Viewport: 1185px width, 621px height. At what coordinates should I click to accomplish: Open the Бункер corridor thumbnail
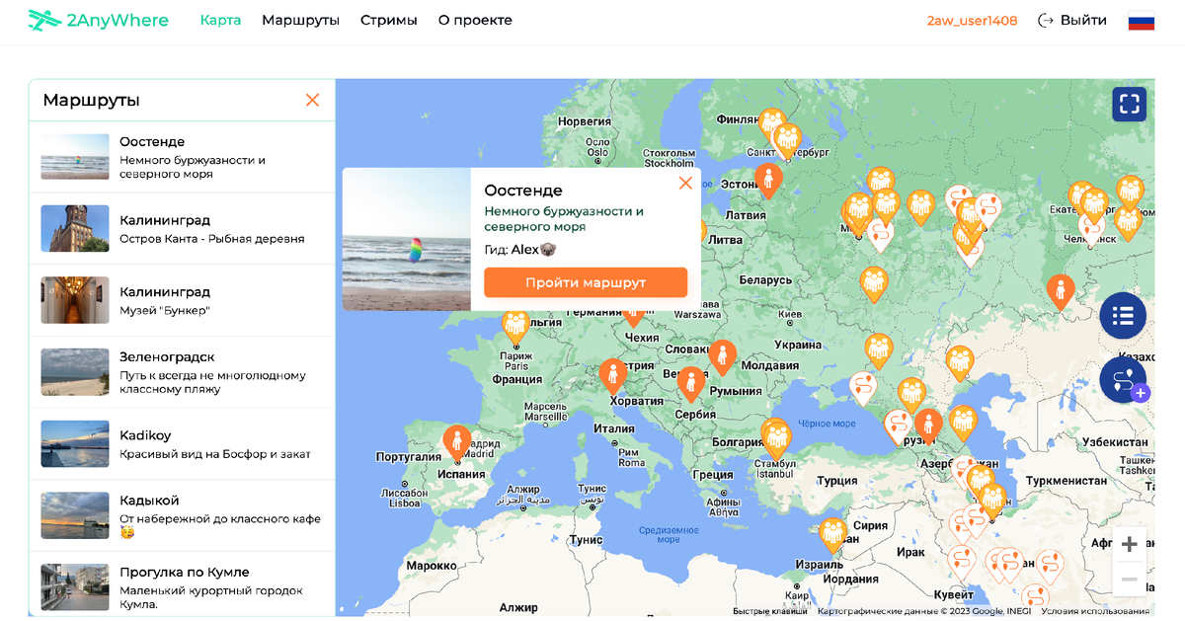75,300
